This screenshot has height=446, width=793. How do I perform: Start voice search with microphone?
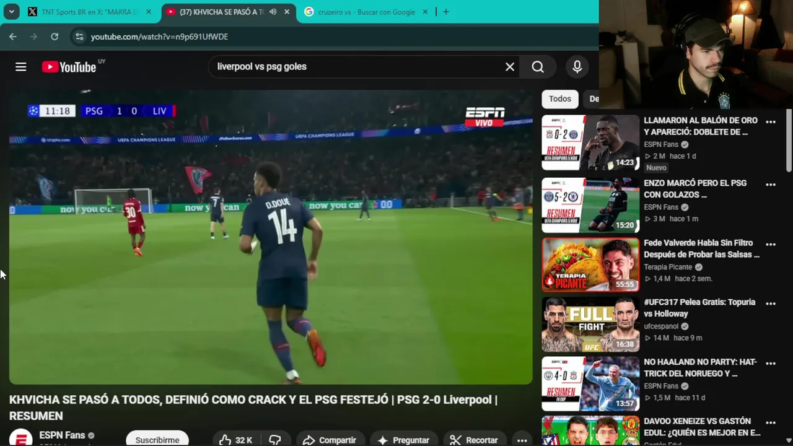577,67
